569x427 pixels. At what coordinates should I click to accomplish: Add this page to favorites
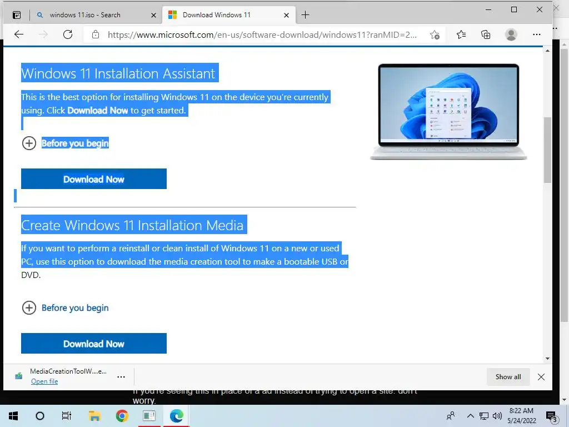pos(435,35)
